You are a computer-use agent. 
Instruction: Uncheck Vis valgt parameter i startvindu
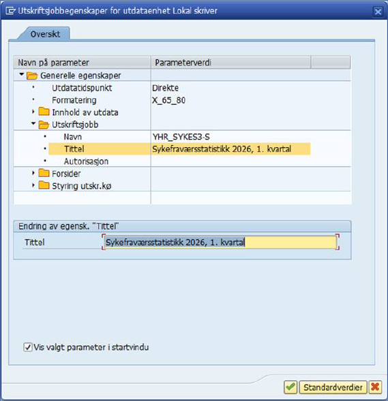28,347
